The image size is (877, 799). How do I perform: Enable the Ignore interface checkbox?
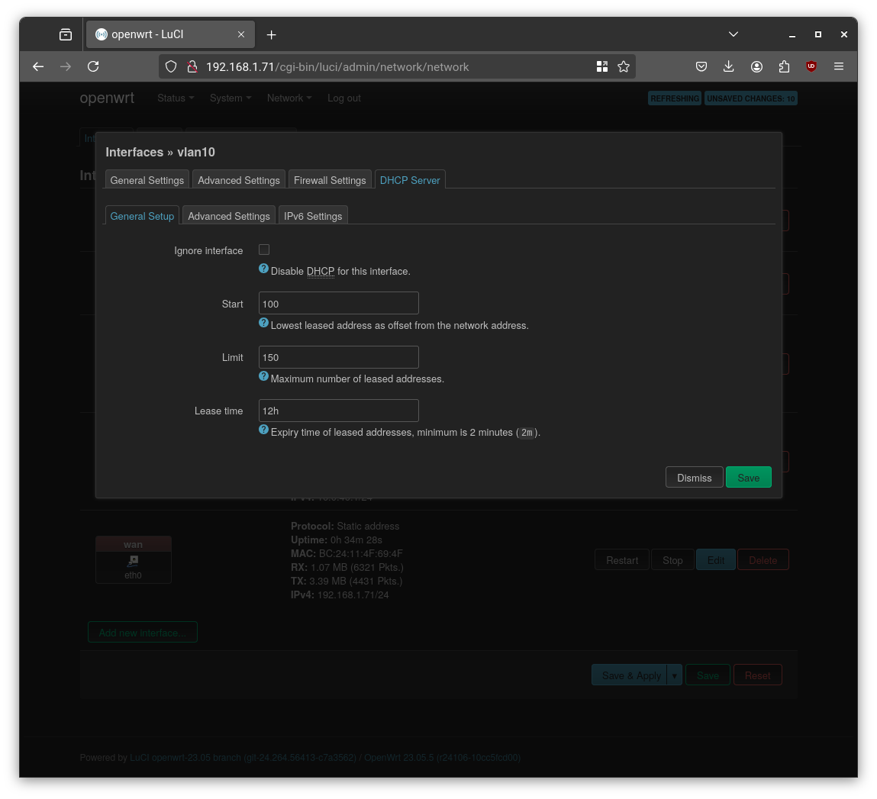point(263,249)
